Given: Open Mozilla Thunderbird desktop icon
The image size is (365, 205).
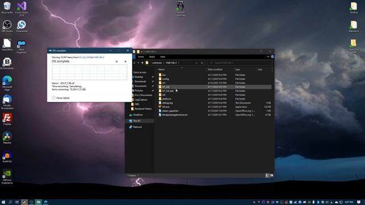Looking at the screenshot, I should [x=7, y=102].
